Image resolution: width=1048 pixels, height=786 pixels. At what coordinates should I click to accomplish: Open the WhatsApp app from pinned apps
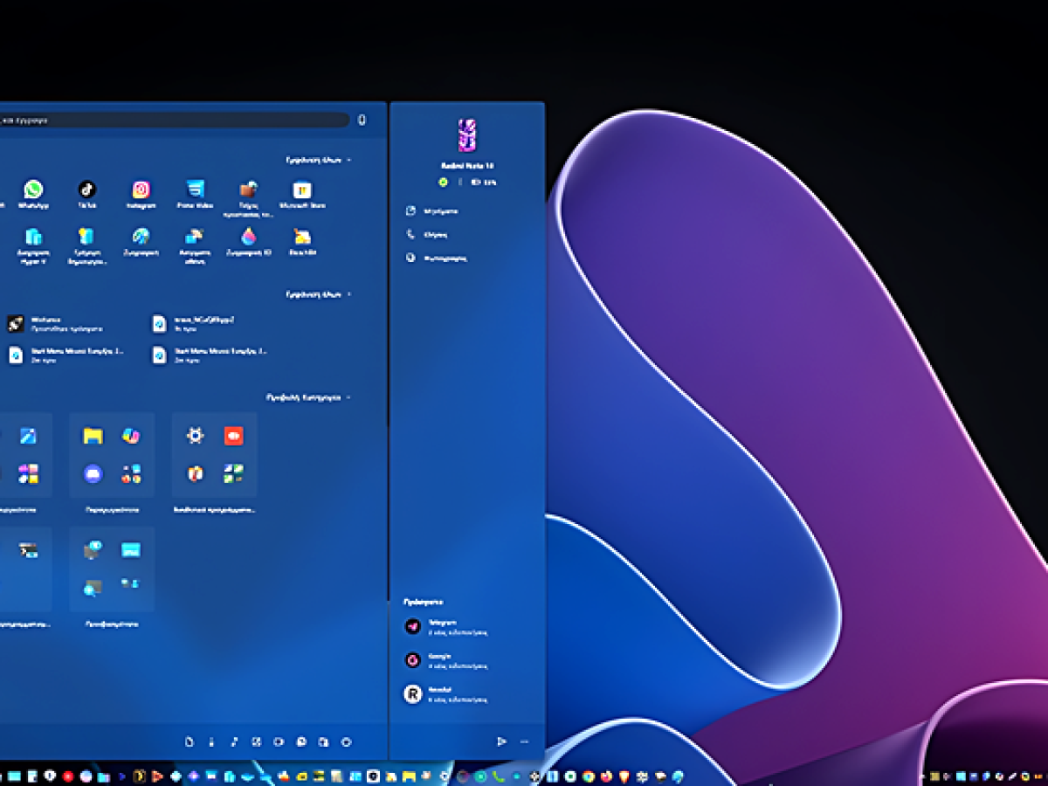click(x=33, y=190)
